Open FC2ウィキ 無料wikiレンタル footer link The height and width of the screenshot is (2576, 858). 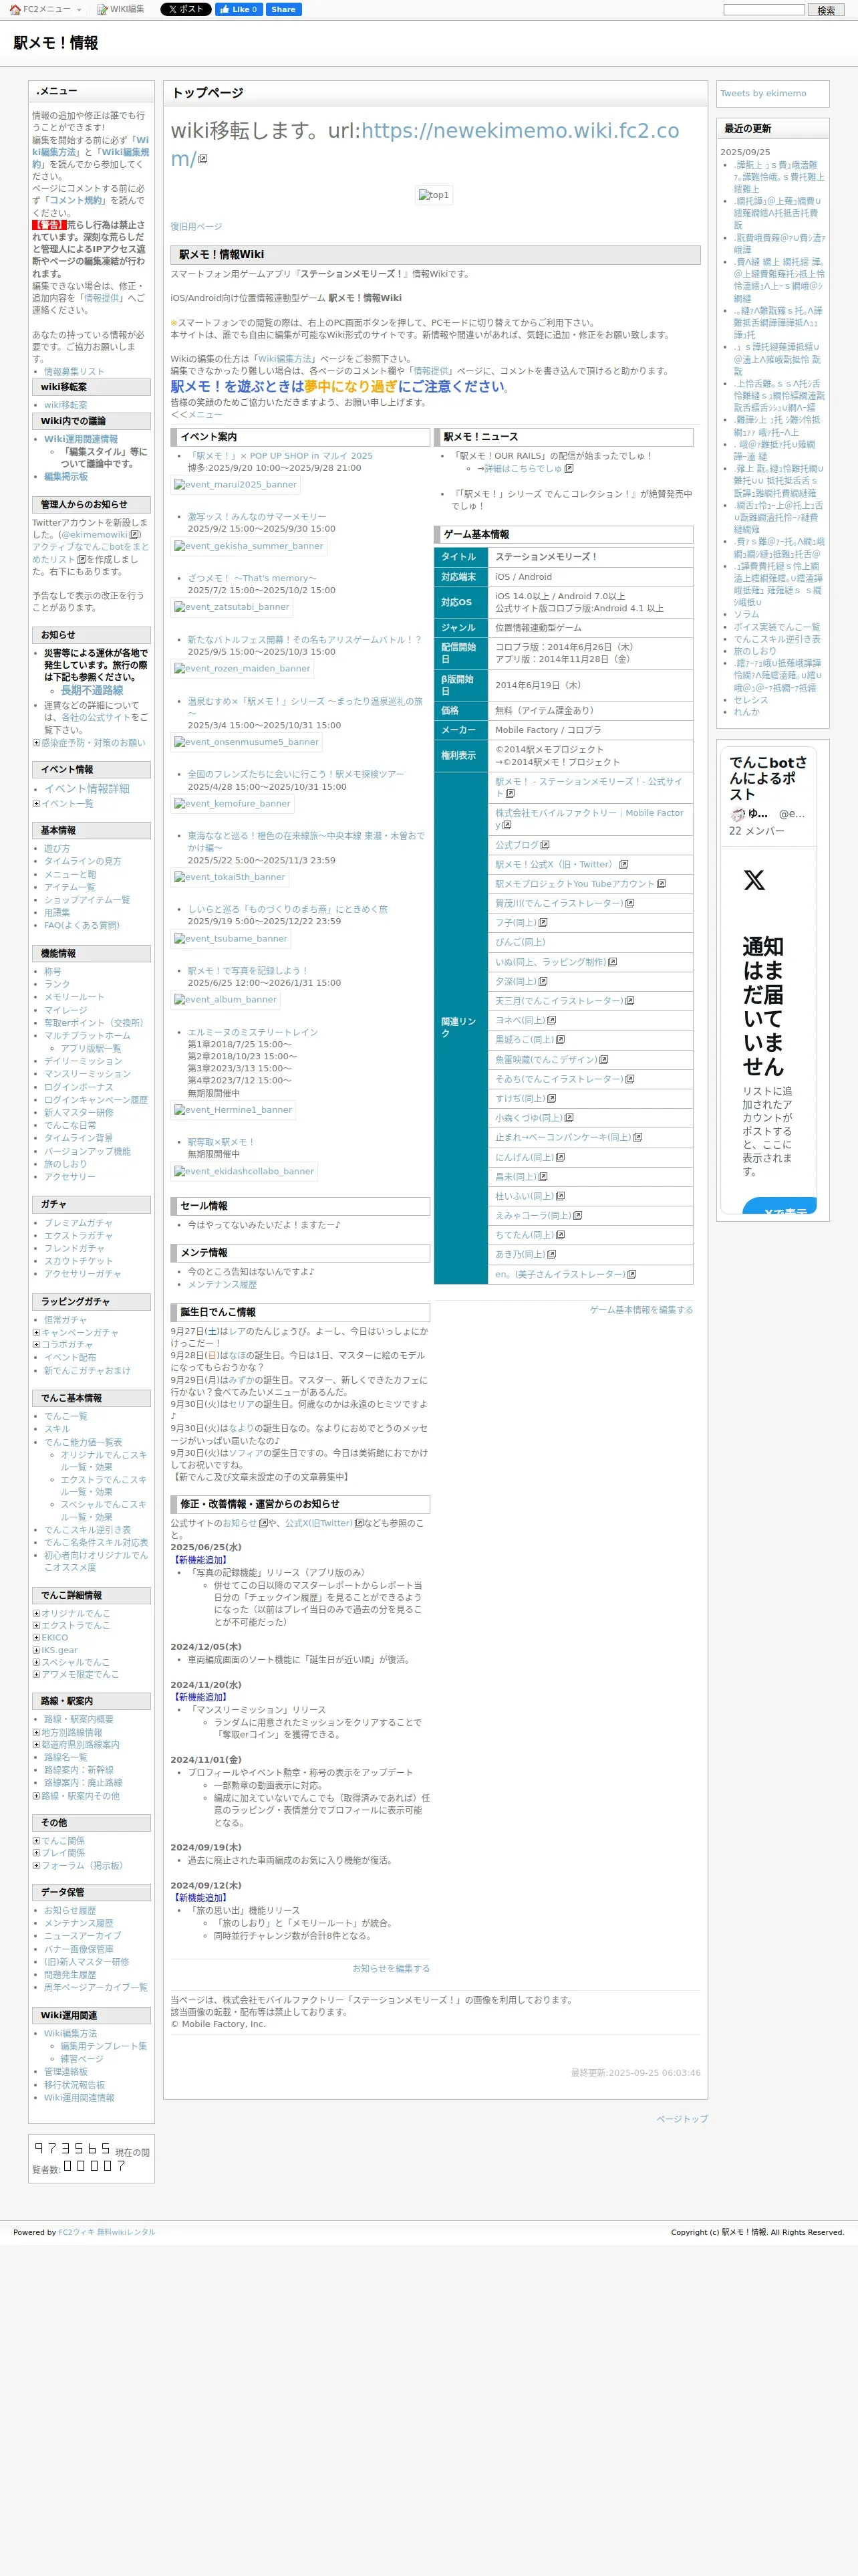[107, 2232]
